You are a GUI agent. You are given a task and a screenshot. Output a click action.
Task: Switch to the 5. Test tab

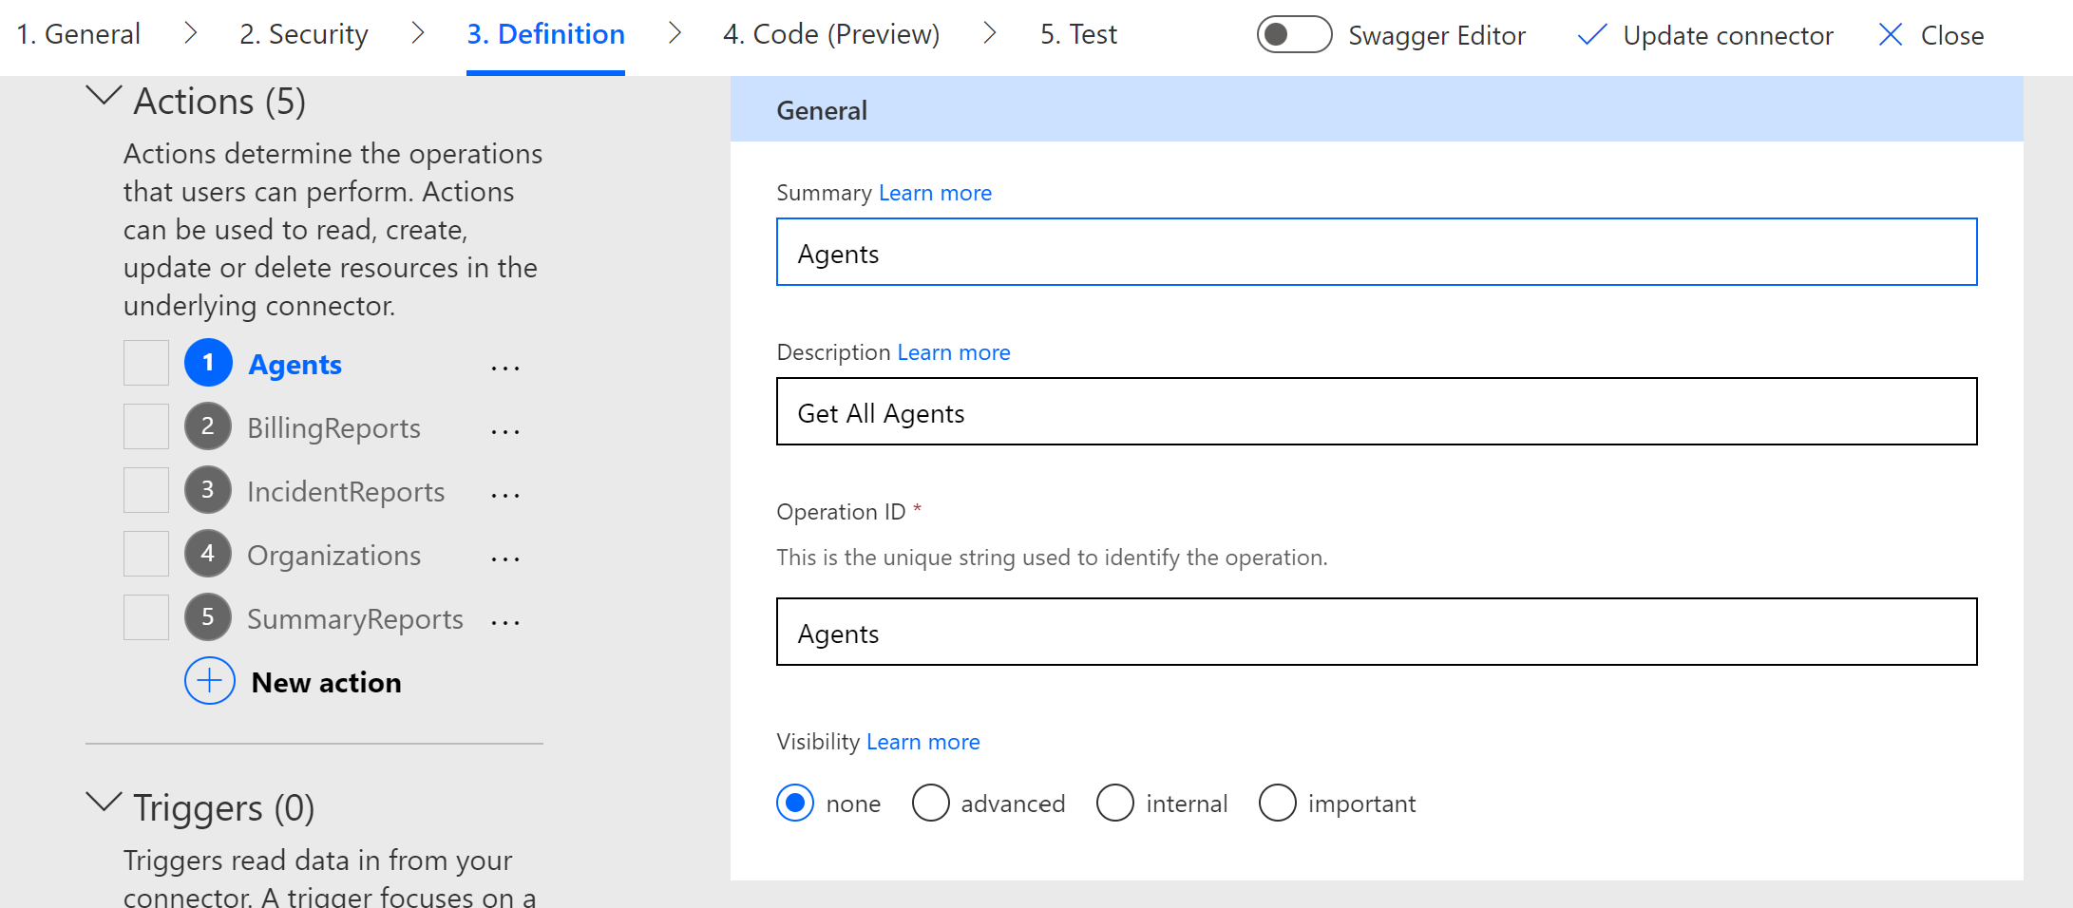tap(1078, 35)
